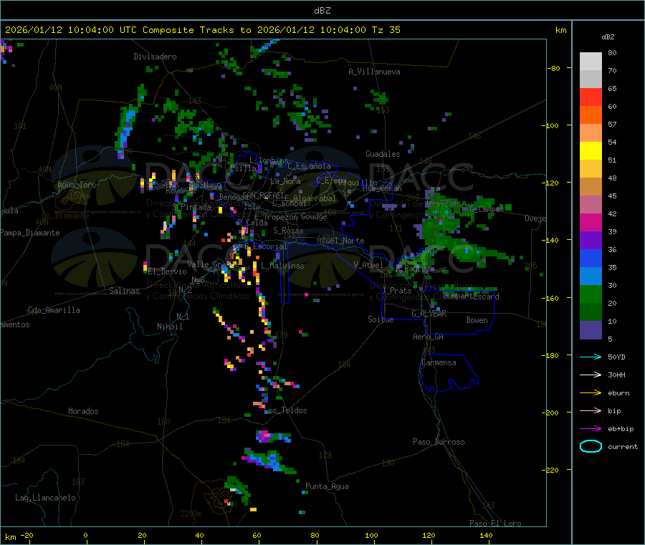Click the Paso_El_Loro map label
This screenshot has width=645, height=545.
pyautogui.click(x=495, y=524)
